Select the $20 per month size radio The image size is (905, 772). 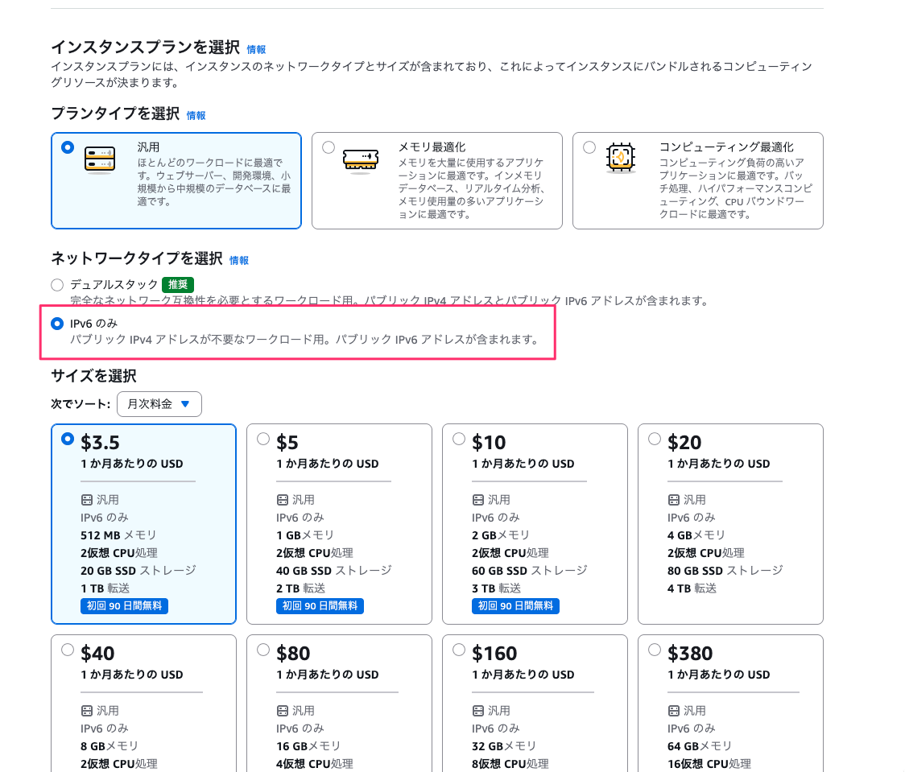point(655,439)
